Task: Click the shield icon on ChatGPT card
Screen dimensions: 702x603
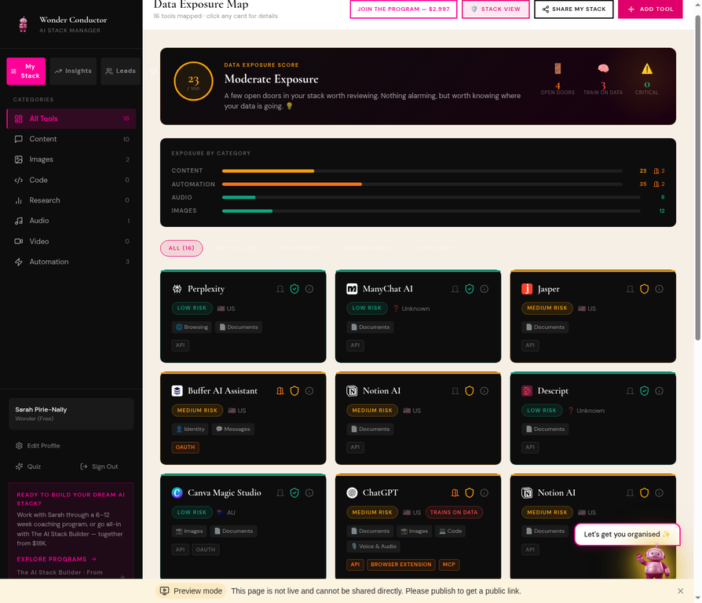Action: [470, 493]
